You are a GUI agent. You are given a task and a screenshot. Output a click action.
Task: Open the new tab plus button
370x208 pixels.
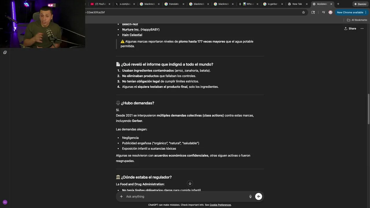coord(338,4)
